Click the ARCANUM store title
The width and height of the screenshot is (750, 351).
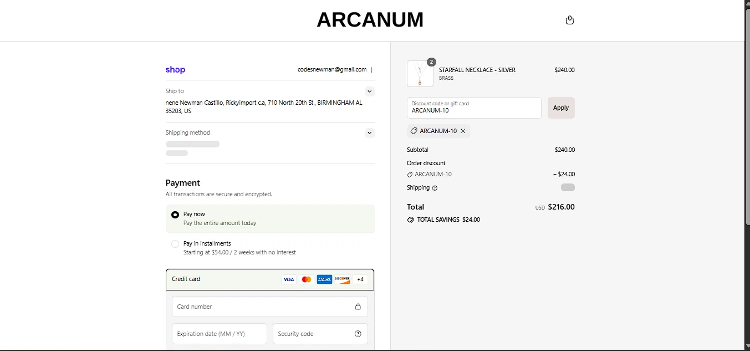pyautogui.click(x=370, y=20)
